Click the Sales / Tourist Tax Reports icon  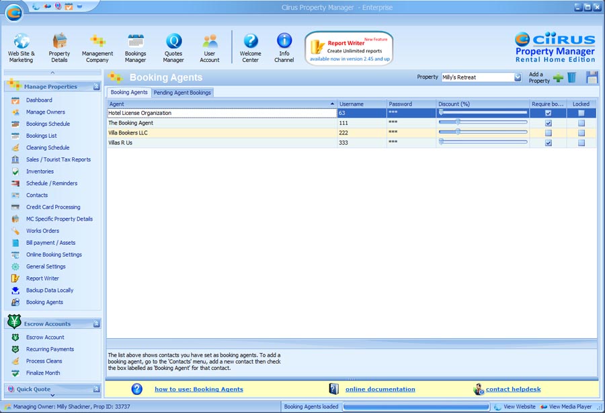coord(15,160)
